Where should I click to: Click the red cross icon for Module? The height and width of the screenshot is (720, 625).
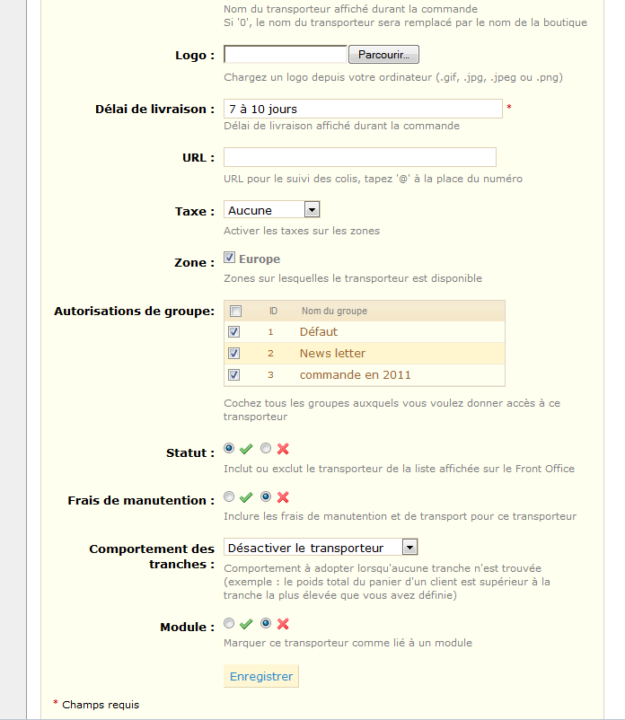[x=283, y=624]
